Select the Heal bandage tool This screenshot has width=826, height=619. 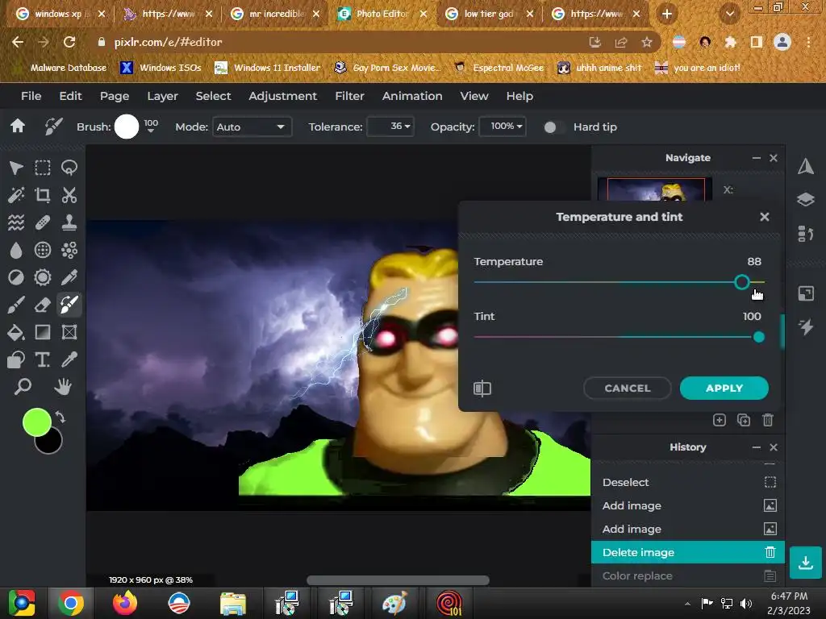coord(43,222)
